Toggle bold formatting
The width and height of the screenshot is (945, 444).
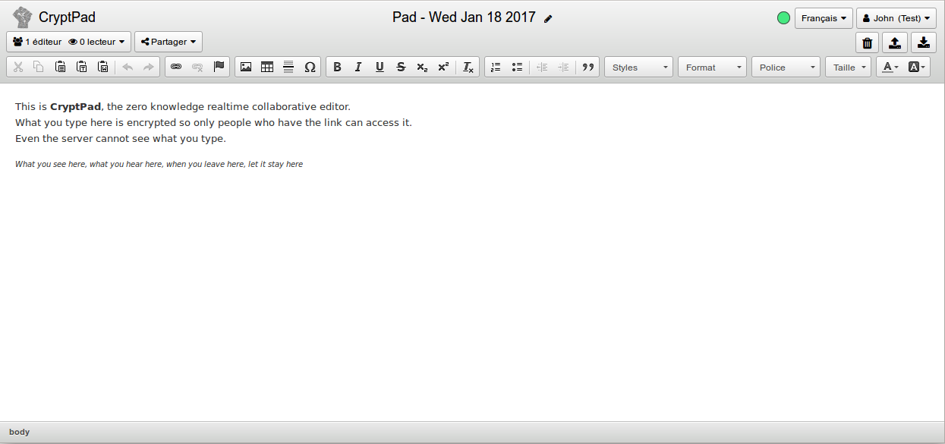[x=338, y=67]
